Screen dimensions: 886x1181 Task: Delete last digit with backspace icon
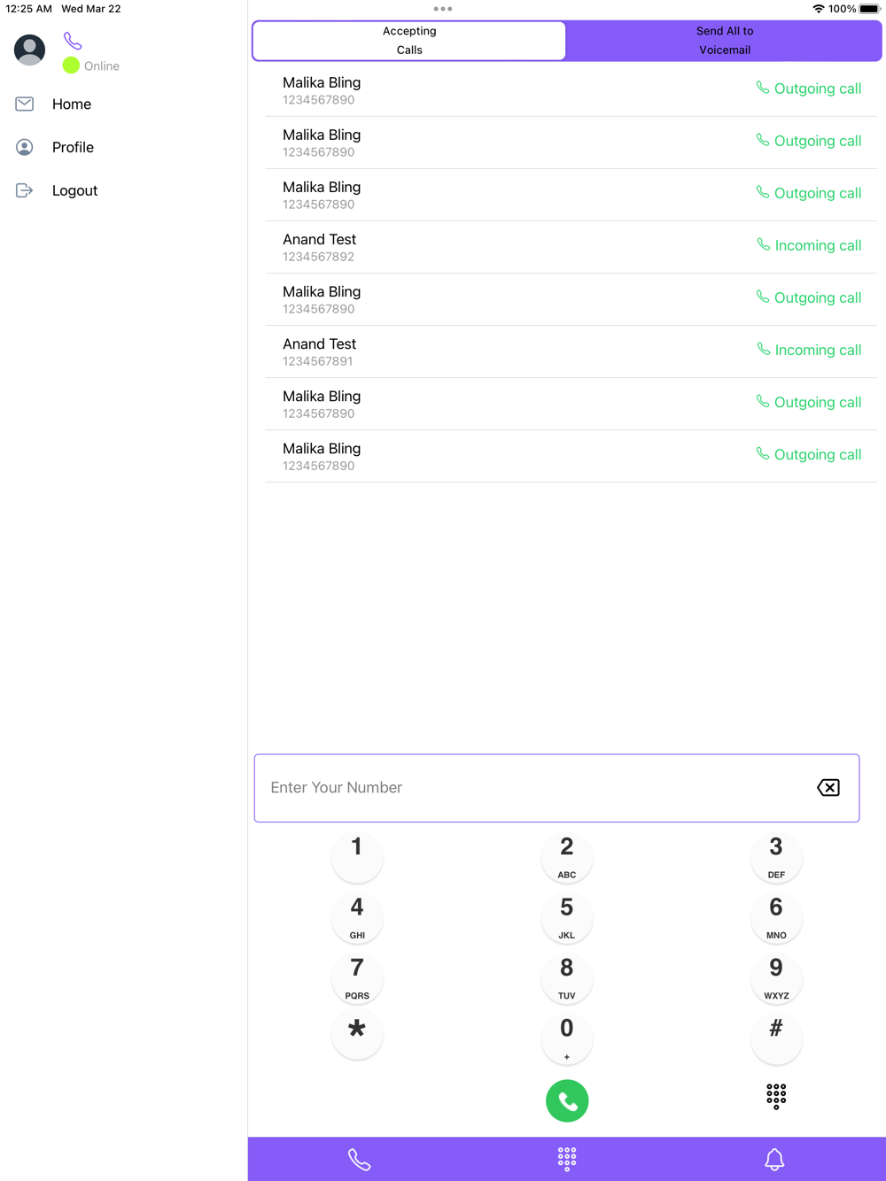click(x=828, y=787)
